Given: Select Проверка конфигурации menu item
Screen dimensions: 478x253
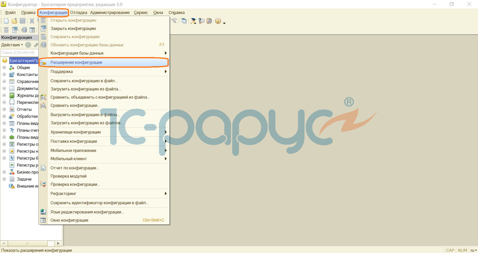Looking at the screenshot, I should click(x=104, y=185).
